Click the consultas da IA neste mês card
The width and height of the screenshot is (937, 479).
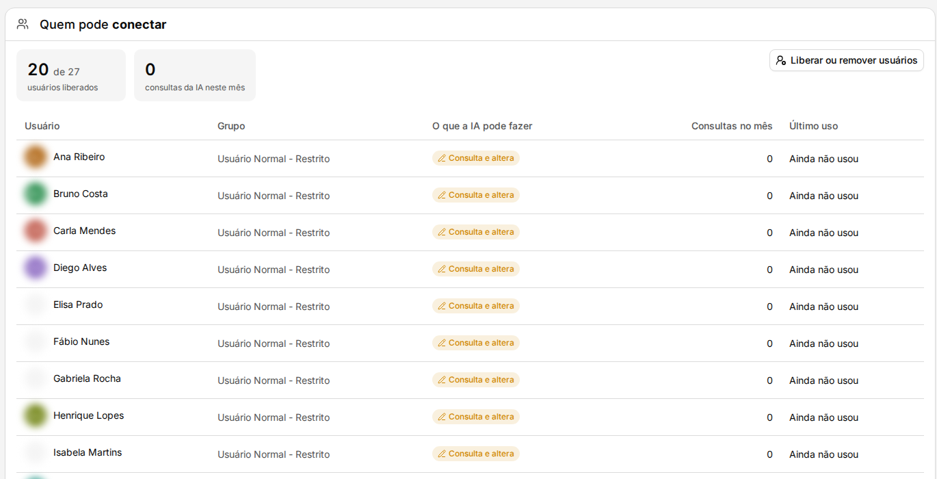click(195, 75)
